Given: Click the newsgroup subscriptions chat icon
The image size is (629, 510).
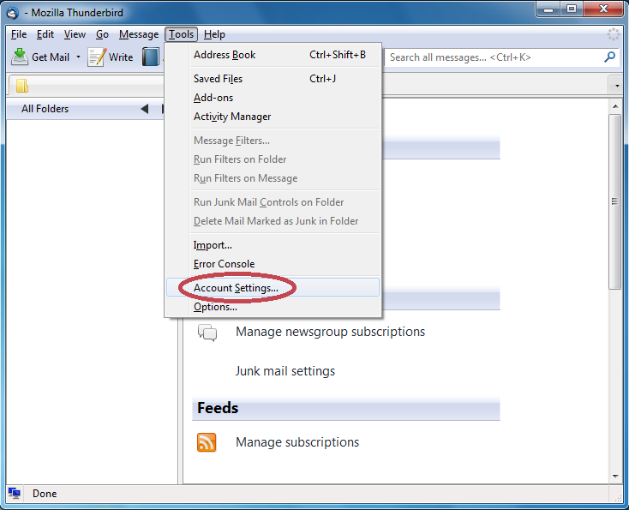Looking at the screenshot, I should pyautogui.click(x=207, y=333).
